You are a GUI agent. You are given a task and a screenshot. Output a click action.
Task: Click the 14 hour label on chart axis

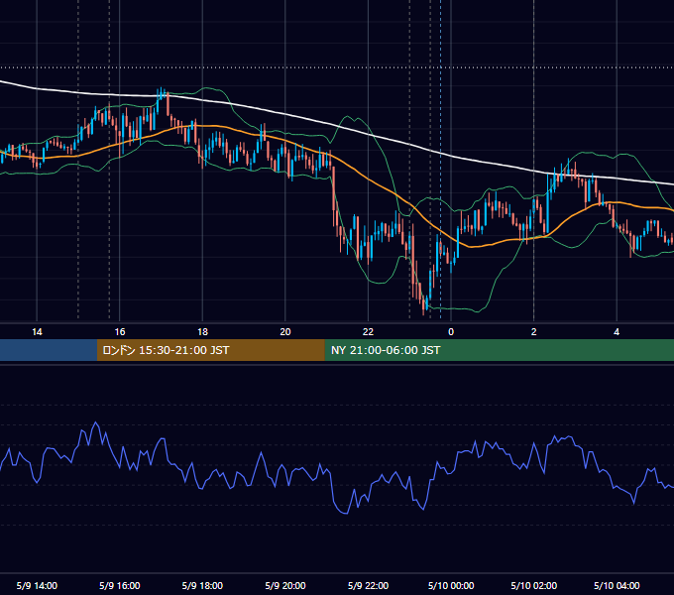[37, 332]
